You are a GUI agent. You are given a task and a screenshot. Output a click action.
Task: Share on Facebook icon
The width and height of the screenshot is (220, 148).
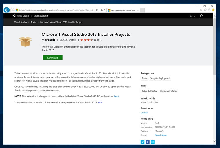point(148,142)
